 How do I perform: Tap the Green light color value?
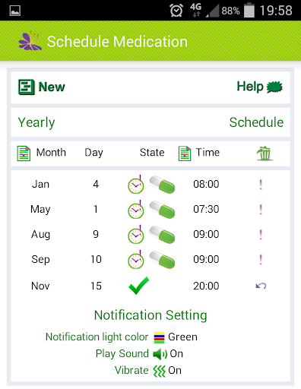coord(182,337)
